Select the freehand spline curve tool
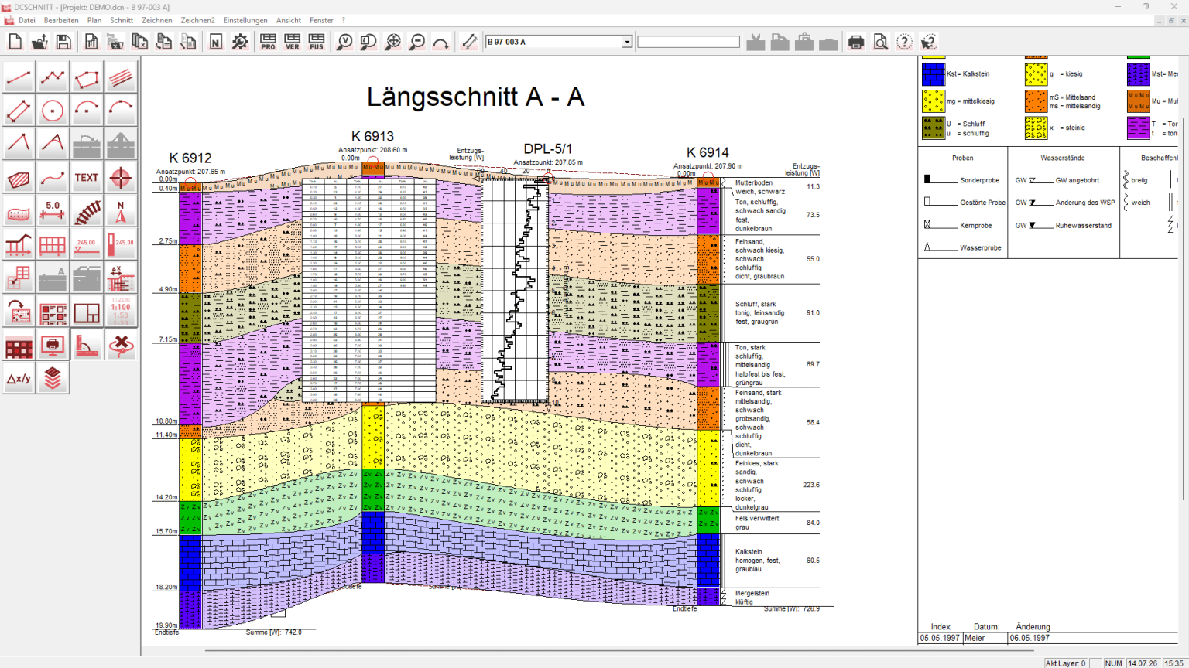Image resolution: width=1189 pixels, height=668 pixels. [x=53, y=178]
